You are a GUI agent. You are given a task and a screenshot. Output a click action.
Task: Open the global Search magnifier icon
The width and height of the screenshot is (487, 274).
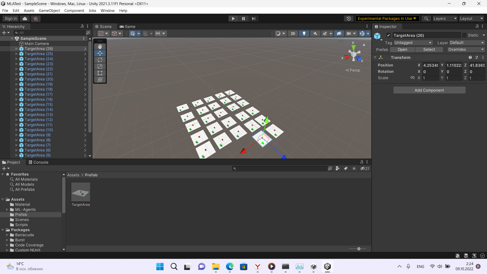click(x=426, y=19)
